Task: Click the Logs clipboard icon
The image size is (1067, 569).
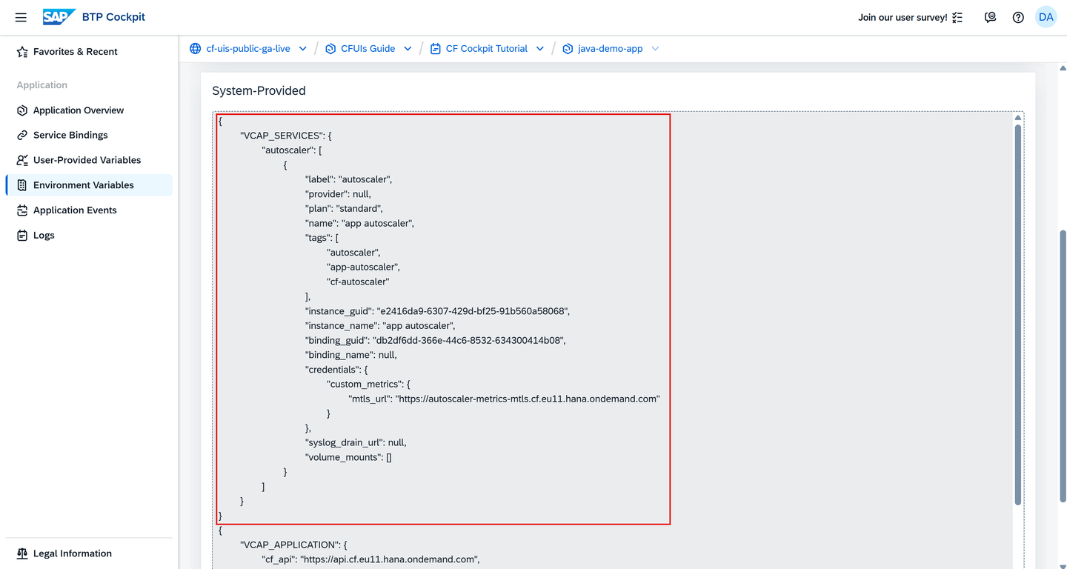Action: [x=22, y=235]
